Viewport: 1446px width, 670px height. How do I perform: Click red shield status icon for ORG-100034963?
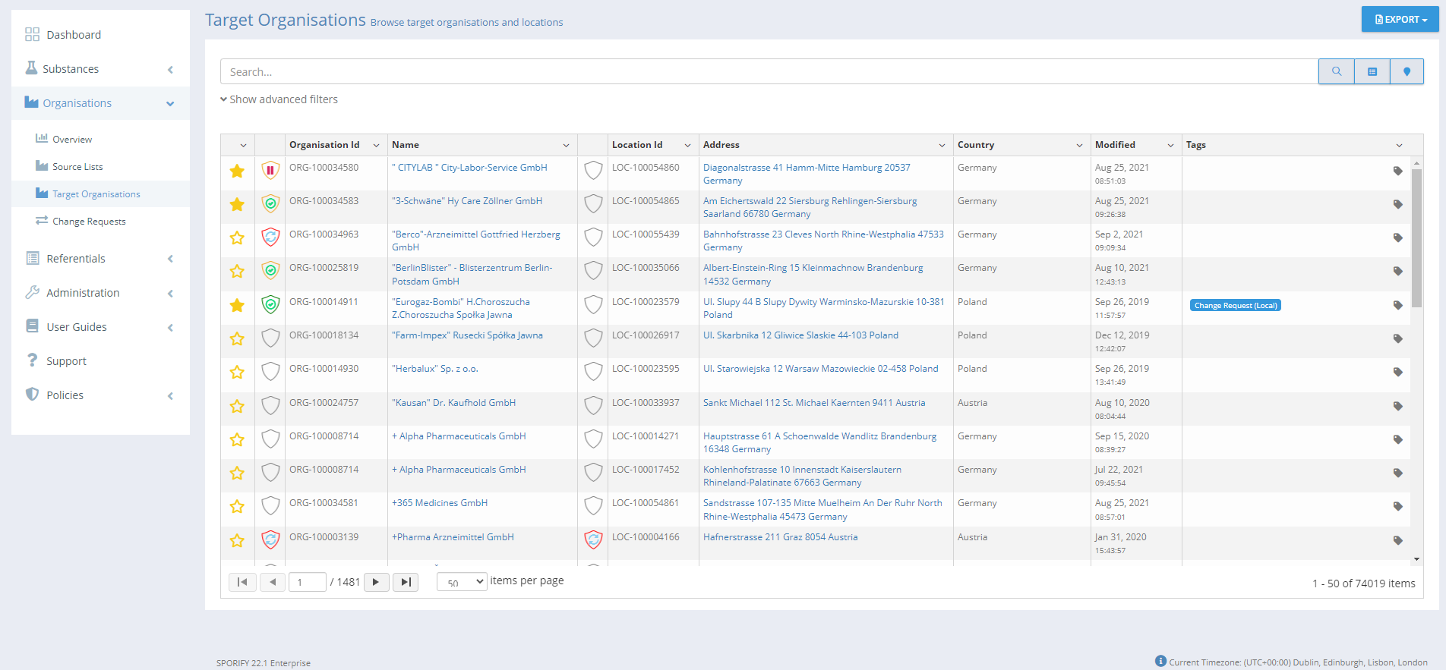tap(270, 237)
